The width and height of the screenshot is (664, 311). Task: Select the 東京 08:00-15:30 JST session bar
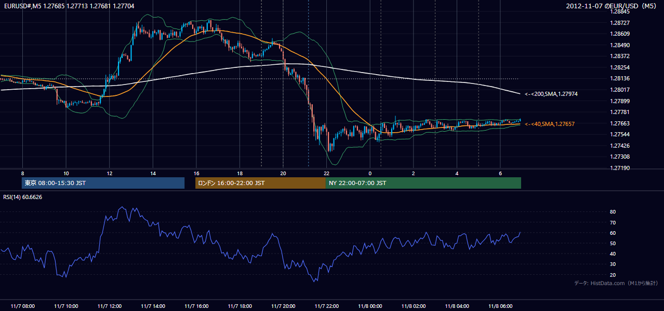click(103, 183)
